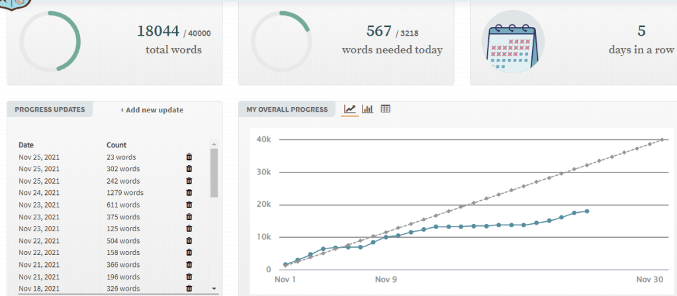Delete the 366 words update
The image size is (677, 296).
tap(189, 264)
